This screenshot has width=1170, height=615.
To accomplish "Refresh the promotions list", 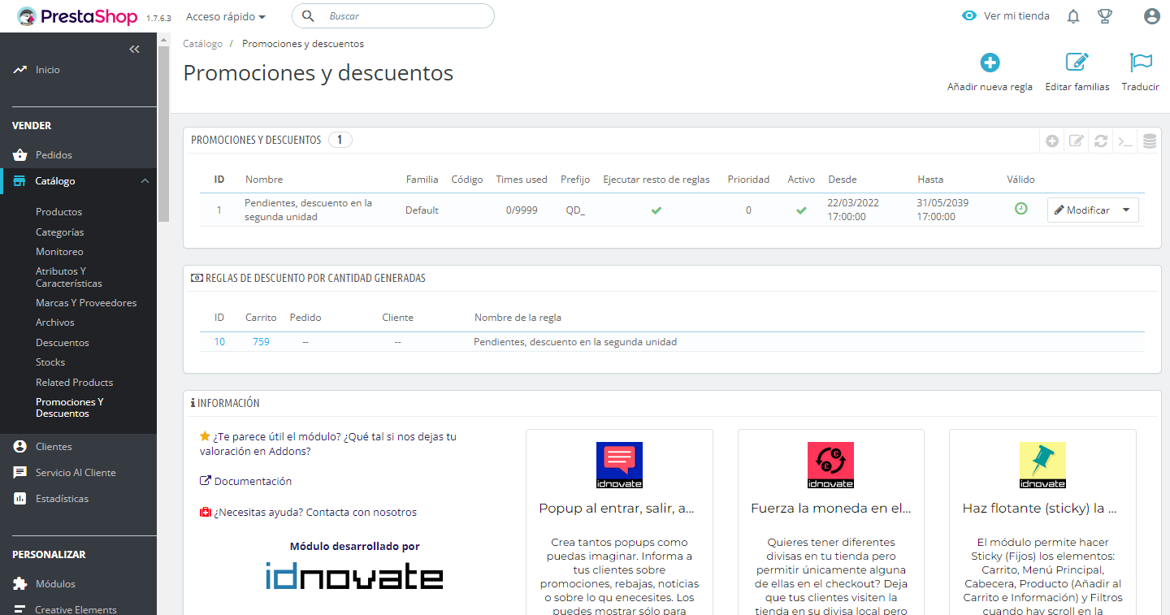I will click(x=1101, y=141).
